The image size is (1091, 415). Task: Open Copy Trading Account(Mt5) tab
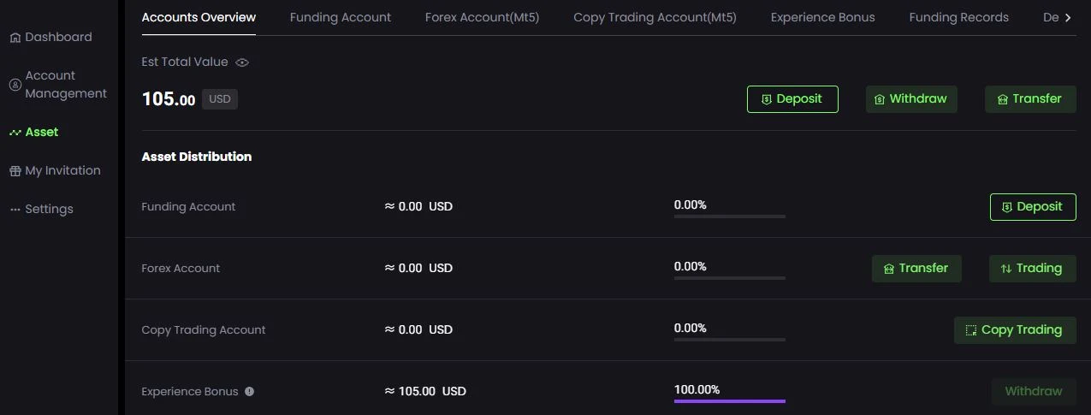click(655, 17)
